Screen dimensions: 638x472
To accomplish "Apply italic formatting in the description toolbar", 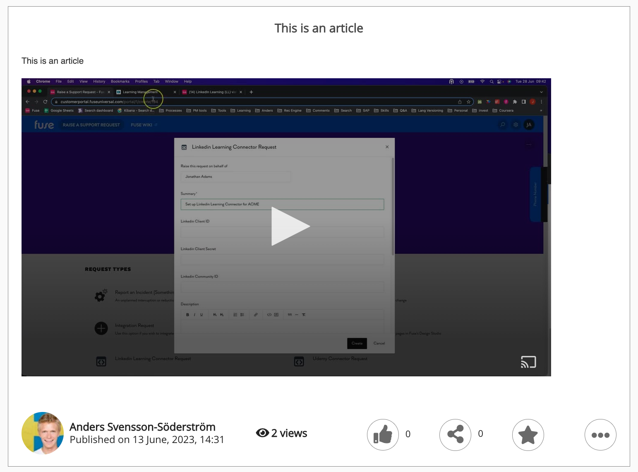I will click(x=194, y=315).
